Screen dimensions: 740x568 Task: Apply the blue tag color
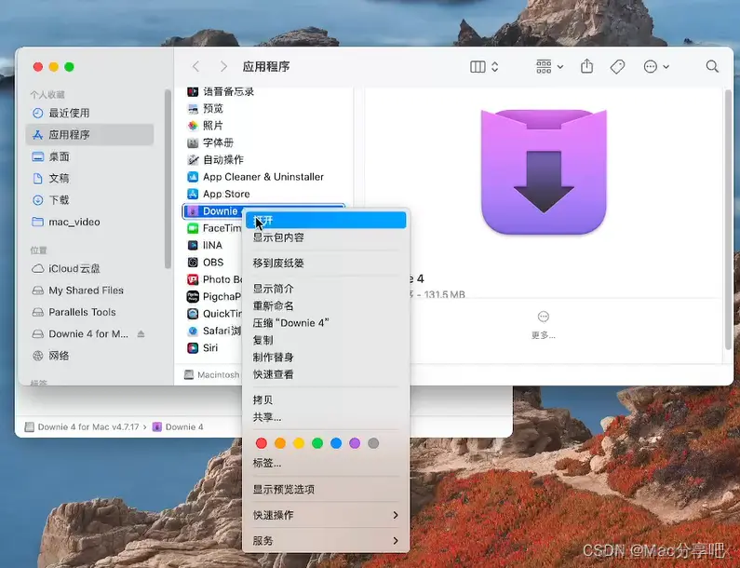[336, 443]
